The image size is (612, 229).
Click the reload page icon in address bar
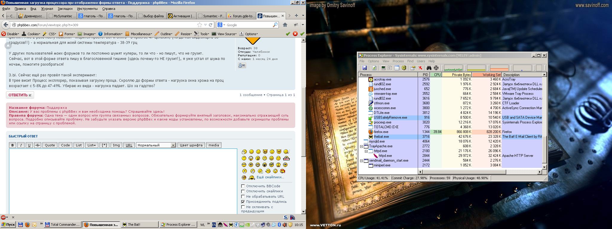[210, 25]
